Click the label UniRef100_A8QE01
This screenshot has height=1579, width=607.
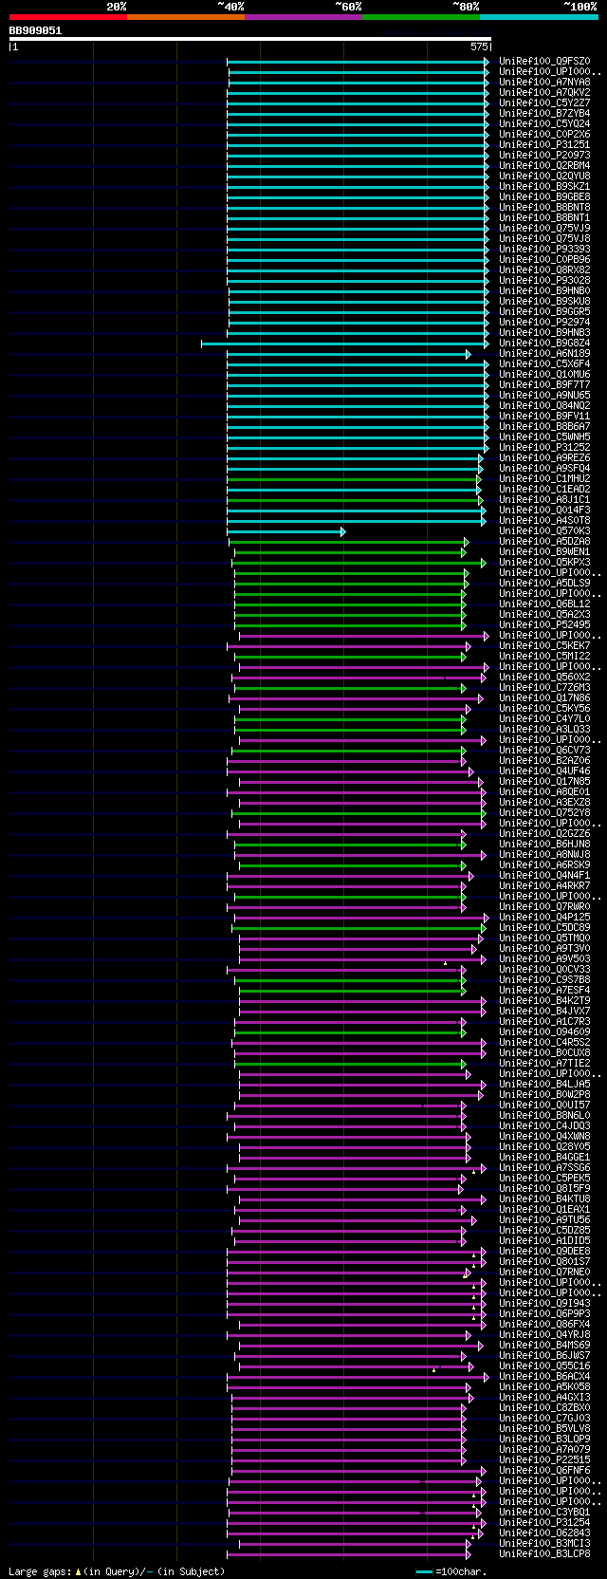tap(544, 791)
